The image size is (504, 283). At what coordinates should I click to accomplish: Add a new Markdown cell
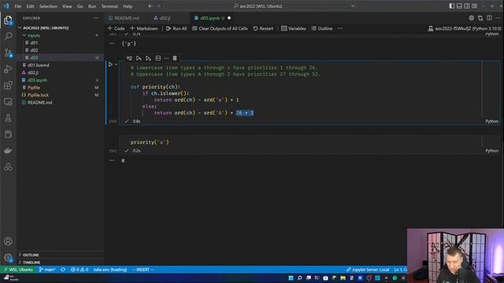tap(143, 28)
